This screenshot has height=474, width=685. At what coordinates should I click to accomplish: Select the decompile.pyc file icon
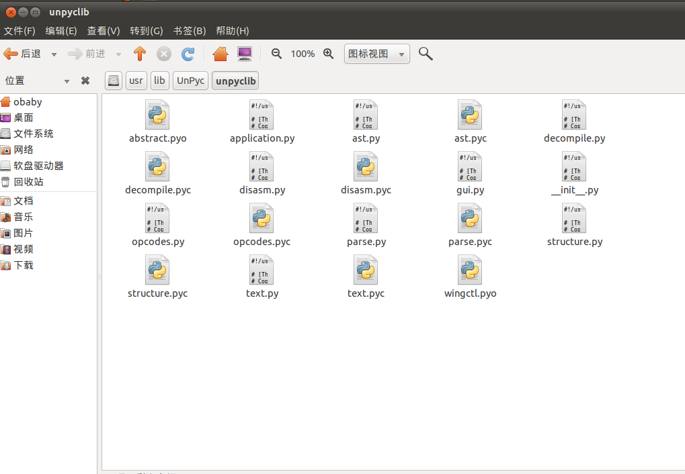[157, 167]
